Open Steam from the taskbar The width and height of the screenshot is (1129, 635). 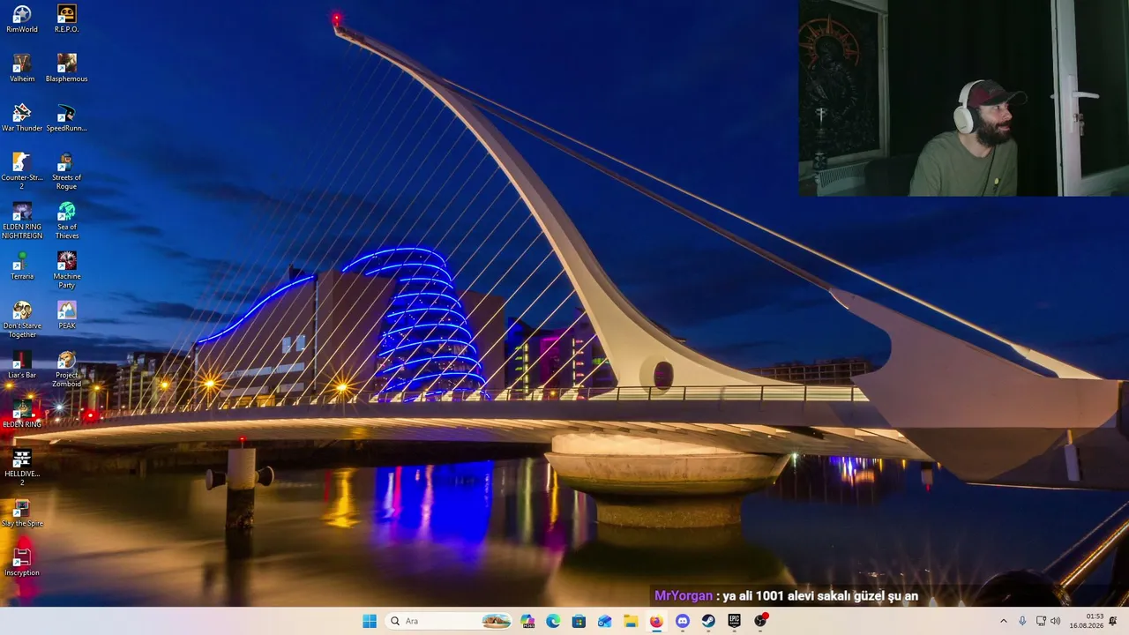point(708,621)
